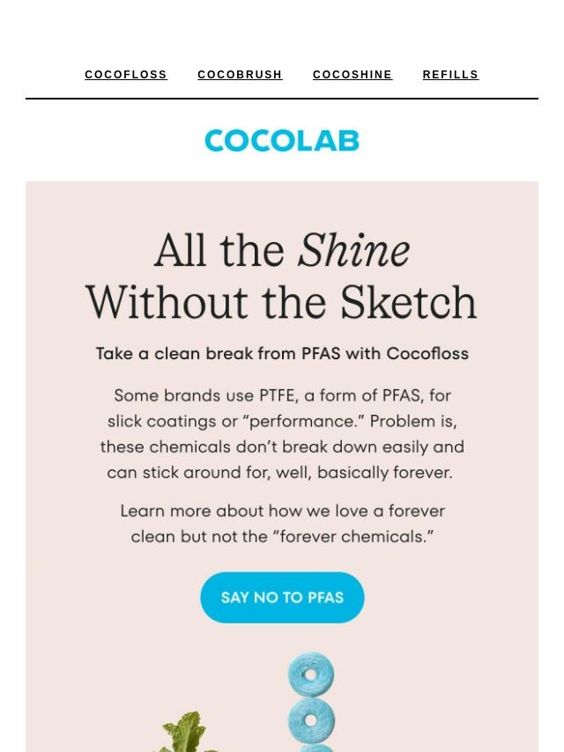Screen dimensions: 564x752
Task: Go to the COCOBRUSH page link
Action: point(240,75)
